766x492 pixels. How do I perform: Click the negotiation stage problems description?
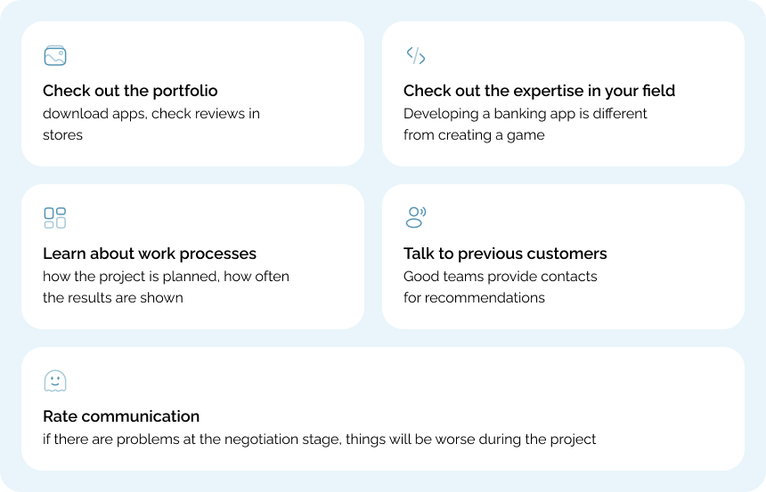[319, 440]
